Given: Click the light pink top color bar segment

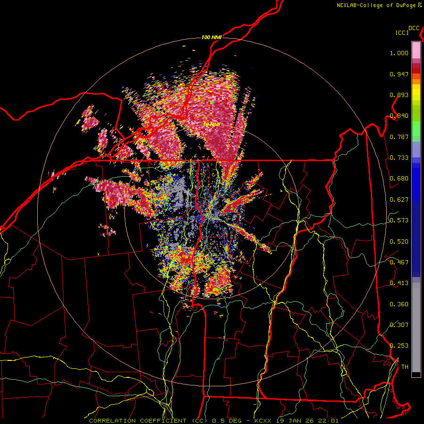Looking at the screenshot, I should pos(416,50).
